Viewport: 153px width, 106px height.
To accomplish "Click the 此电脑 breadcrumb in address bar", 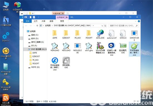I will [48, 26].
